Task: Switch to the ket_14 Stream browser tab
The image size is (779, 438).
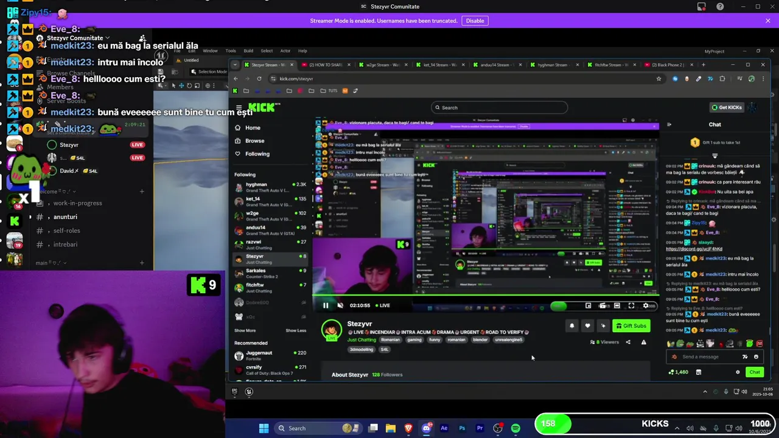Action: (x=441, y=64)
